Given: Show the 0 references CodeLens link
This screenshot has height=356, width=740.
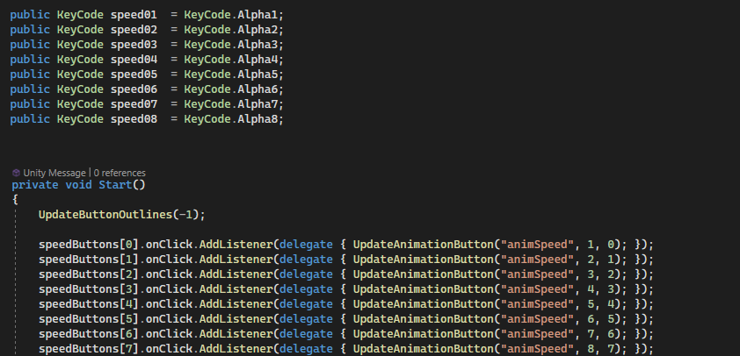Looking at the screenshot, I should [x=120, y=173].
